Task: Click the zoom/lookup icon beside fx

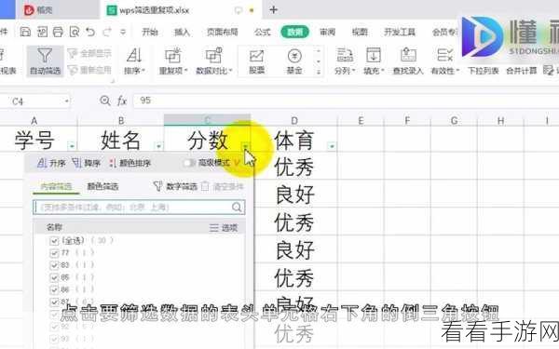Action: [x=104, y=101]
